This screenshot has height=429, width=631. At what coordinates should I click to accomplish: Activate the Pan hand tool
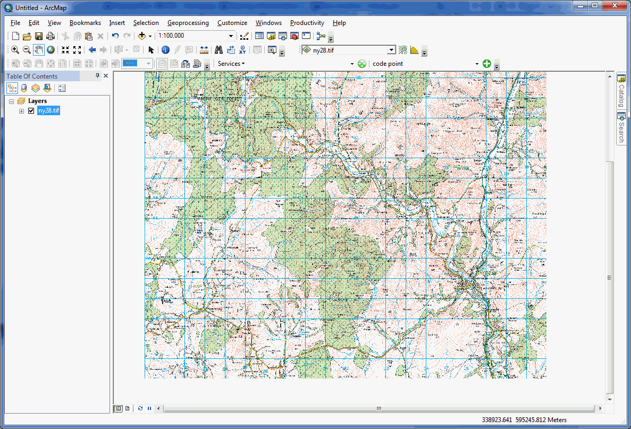pos(39,50)
